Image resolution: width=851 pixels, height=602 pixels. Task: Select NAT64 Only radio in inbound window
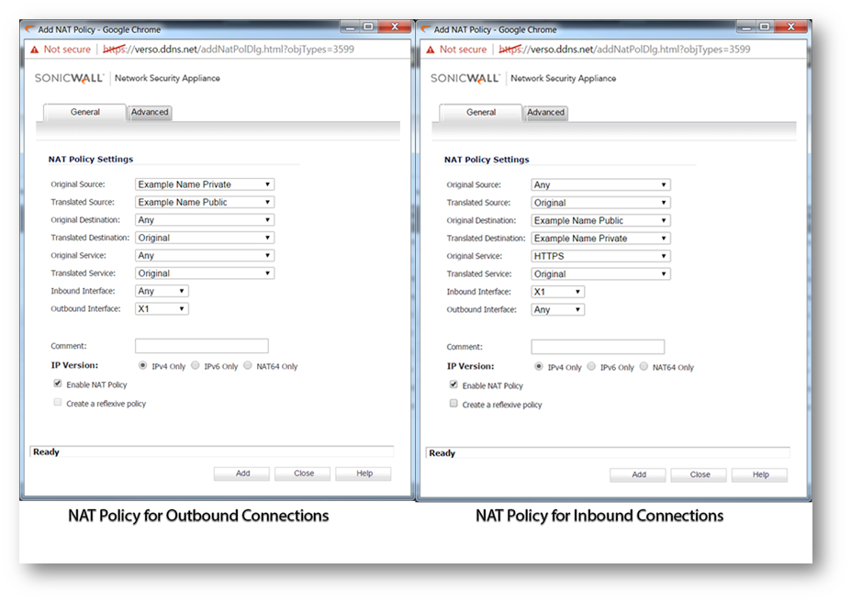(644, 367)
